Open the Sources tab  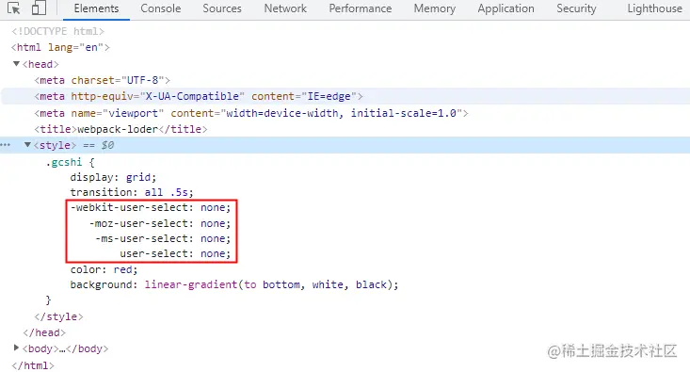222,8
